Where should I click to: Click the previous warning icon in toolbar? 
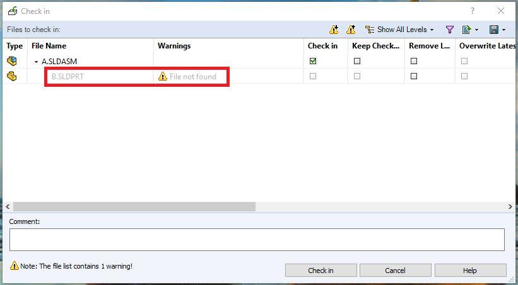pos(351,30)
